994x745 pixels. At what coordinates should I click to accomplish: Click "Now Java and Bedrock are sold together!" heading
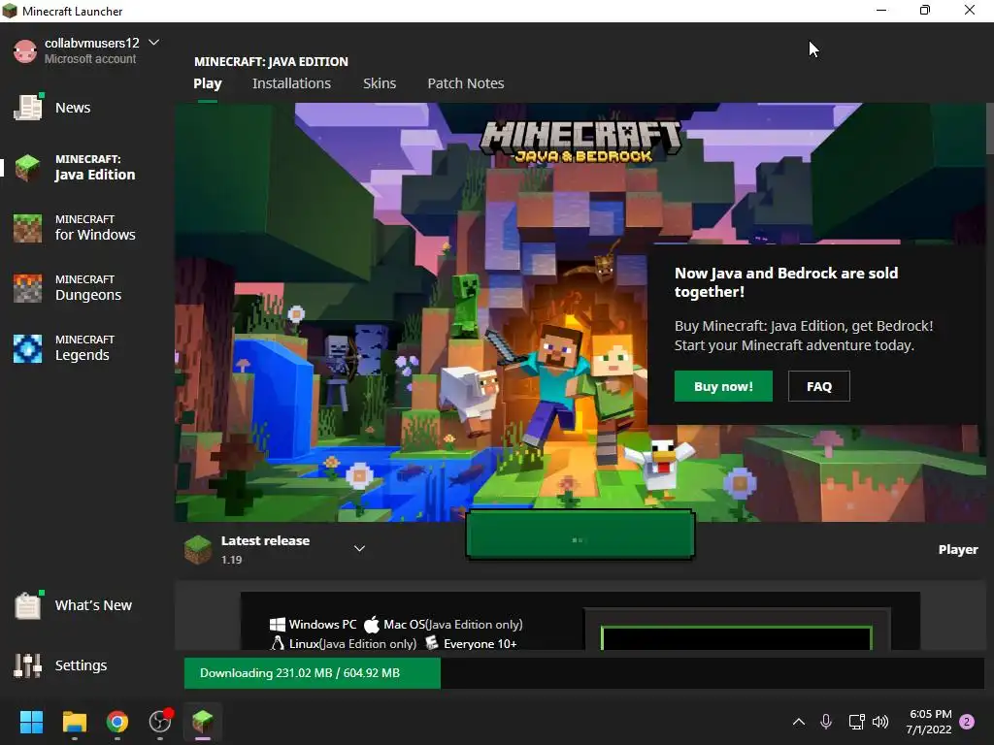tap(786, 282)
